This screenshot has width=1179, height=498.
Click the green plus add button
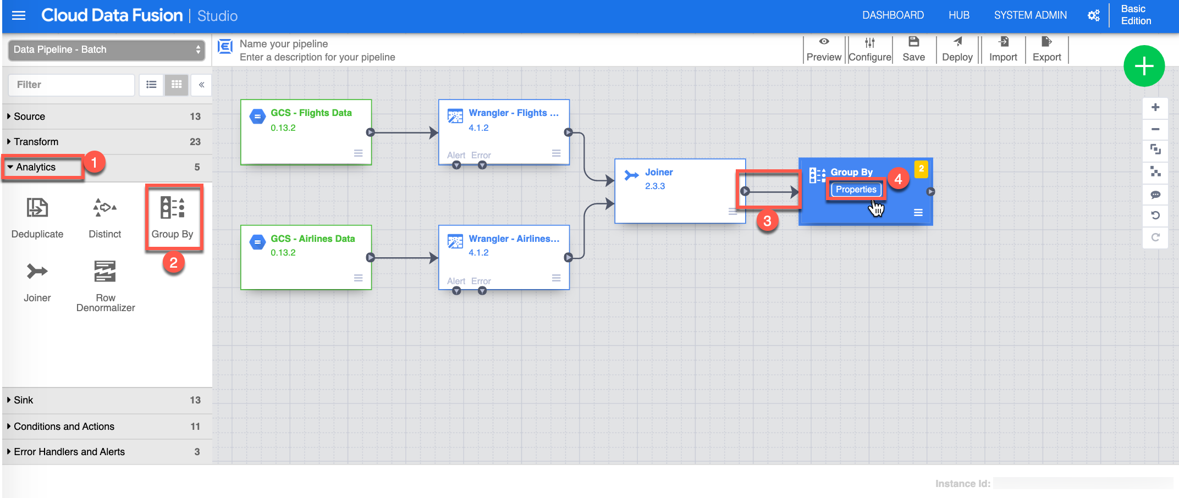(1144, 66)
